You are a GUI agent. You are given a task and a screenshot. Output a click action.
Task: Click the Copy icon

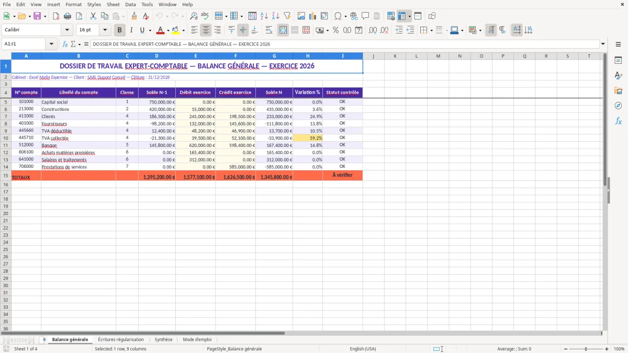105,16
